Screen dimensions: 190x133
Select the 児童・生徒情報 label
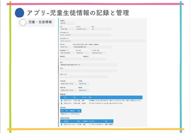coord(40,22)
